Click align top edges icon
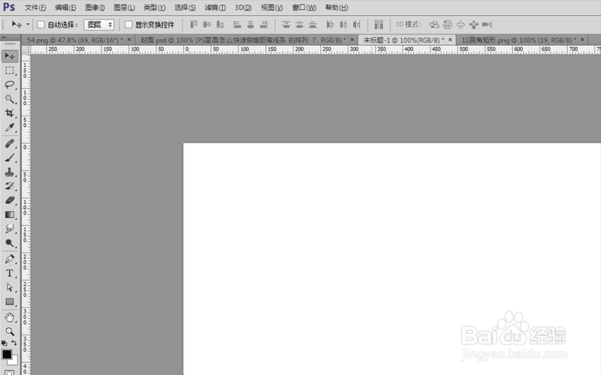 194,25
